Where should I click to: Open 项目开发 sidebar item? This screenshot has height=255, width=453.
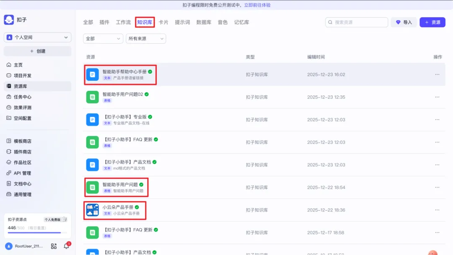(38, 75)
